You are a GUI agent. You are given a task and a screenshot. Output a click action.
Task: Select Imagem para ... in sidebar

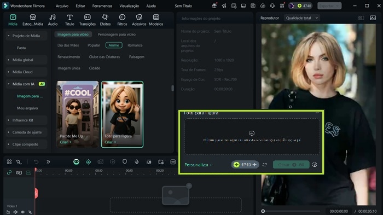coord(30,96)
